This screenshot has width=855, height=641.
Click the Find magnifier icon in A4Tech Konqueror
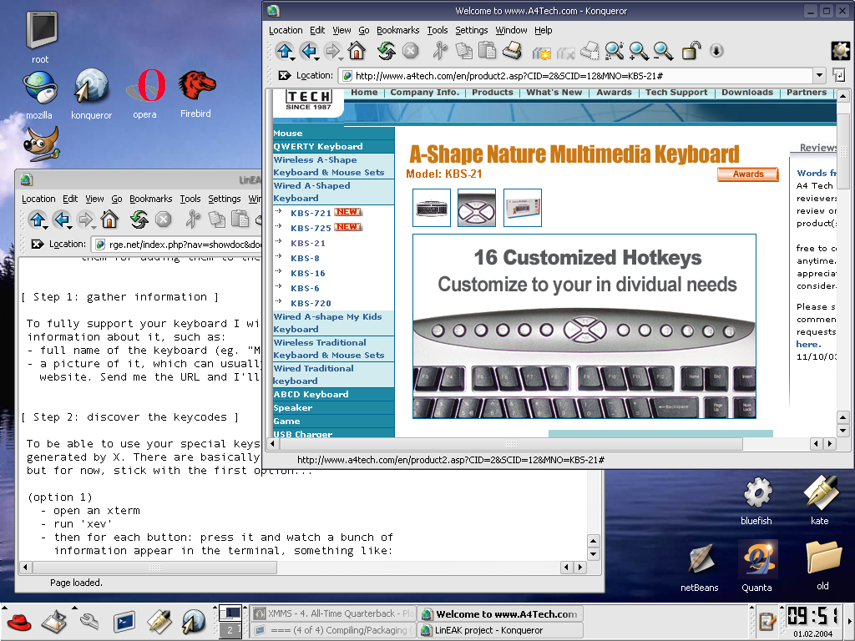coord(614,51)
